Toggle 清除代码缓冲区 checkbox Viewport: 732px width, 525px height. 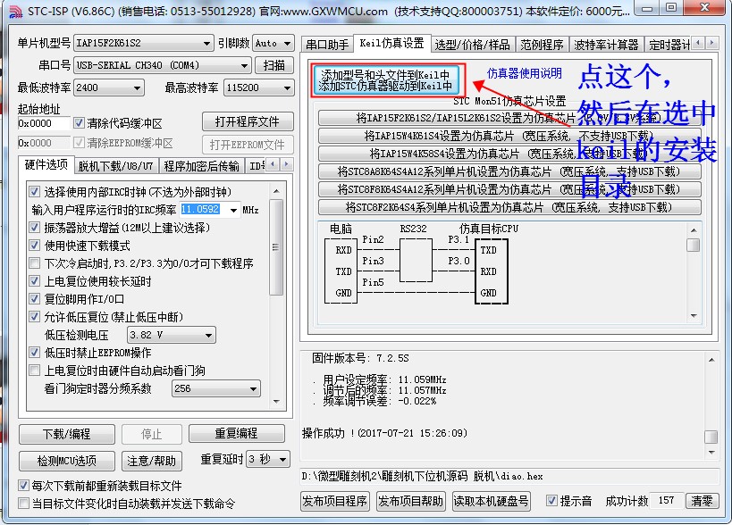click(x=79, y=123)
